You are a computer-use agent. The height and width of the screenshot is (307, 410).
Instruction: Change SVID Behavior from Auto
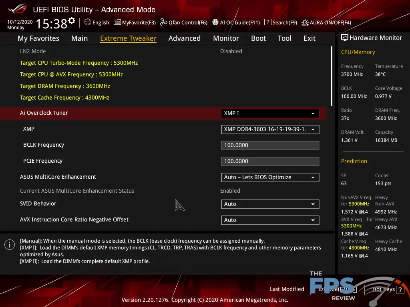[270, 204]
